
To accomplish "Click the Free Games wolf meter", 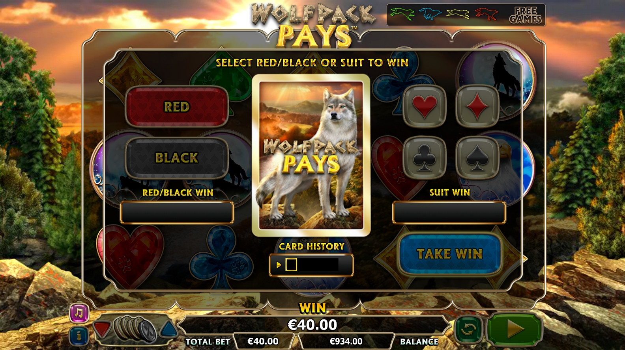I will tap(466, 15).
